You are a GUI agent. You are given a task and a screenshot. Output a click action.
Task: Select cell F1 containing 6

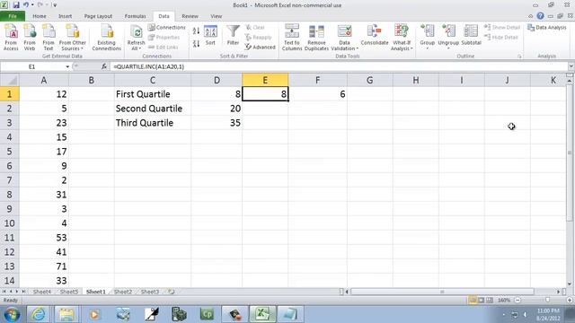click(317, 94)
